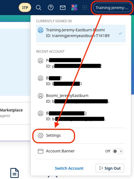Screen dimensions: 134x179
Task: Click avatar icon of Training-Jeremy-Eastburn-Boomi account
Action: 41,30
